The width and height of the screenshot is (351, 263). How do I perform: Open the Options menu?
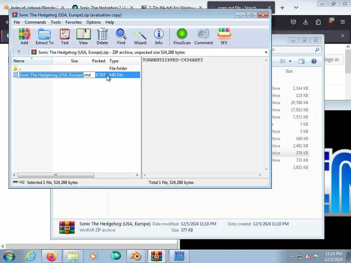click(x=94, y=22)
